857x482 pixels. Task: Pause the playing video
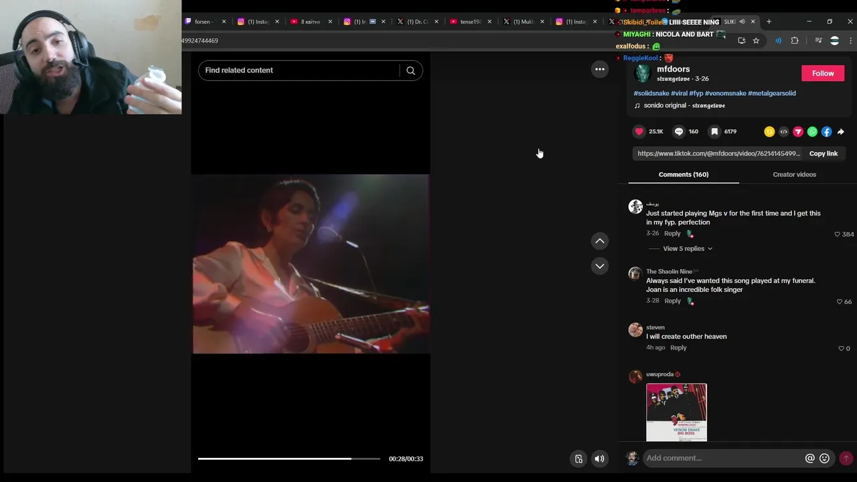click(311, 264)
